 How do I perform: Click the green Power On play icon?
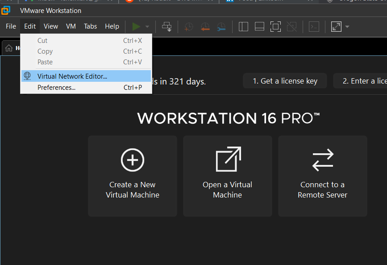[x=136, y=26]
